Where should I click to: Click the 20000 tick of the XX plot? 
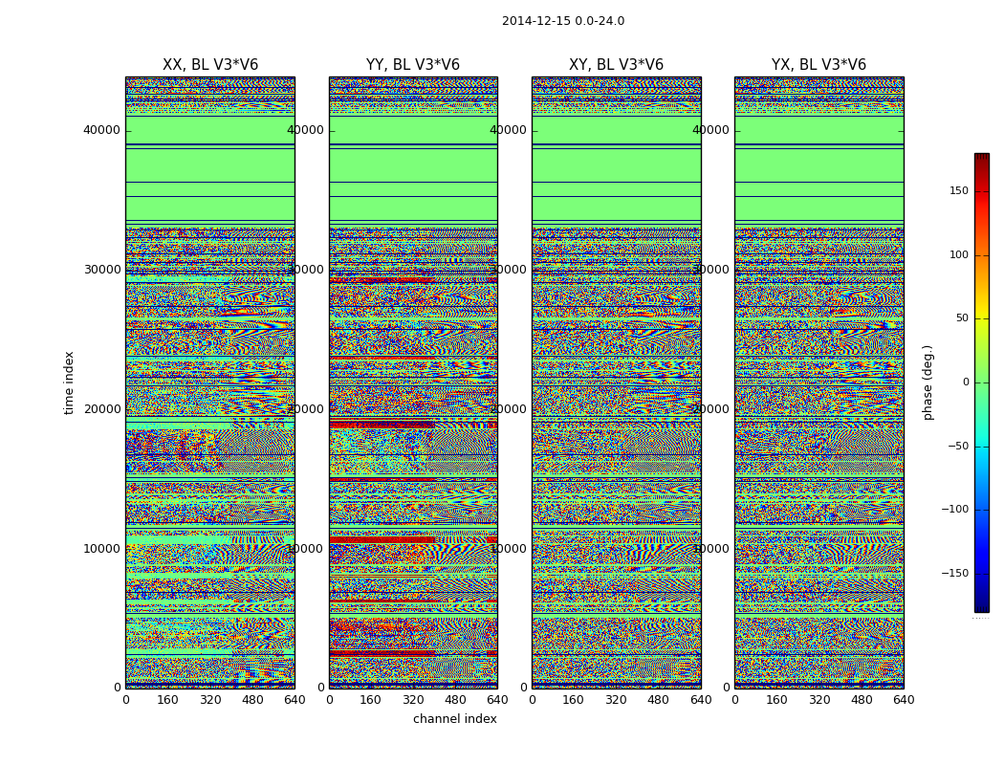(x=101, y=409)
